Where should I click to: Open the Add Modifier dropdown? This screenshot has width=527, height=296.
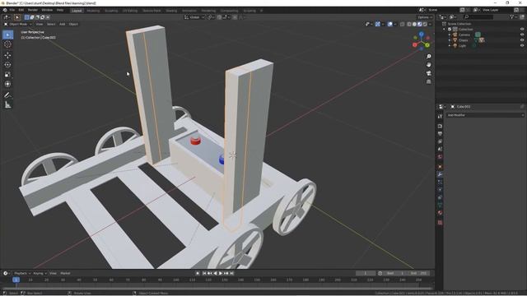click(x=485, y=115)
